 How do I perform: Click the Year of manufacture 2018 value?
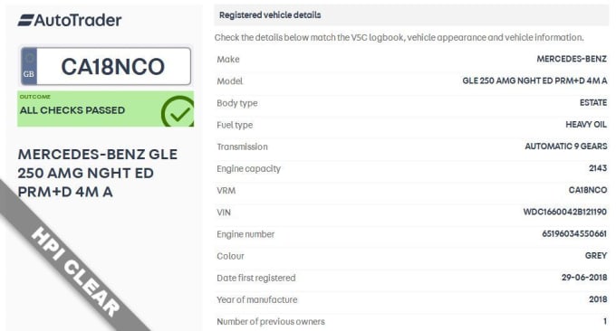point(598,299)
